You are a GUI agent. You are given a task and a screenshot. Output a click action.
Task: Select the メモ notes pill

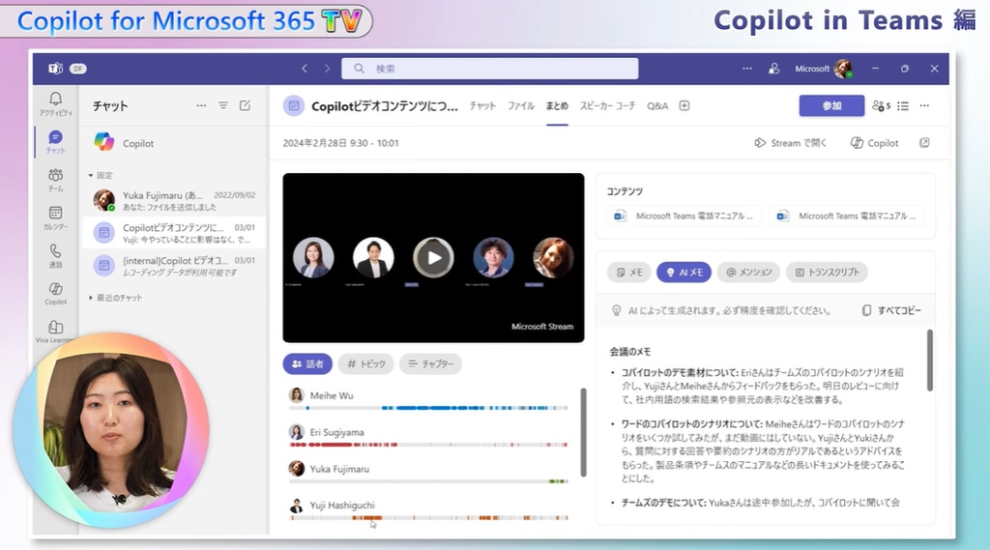(628, 273)
